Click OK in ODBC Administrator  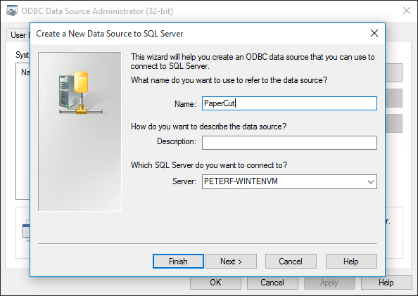(215, 283)
